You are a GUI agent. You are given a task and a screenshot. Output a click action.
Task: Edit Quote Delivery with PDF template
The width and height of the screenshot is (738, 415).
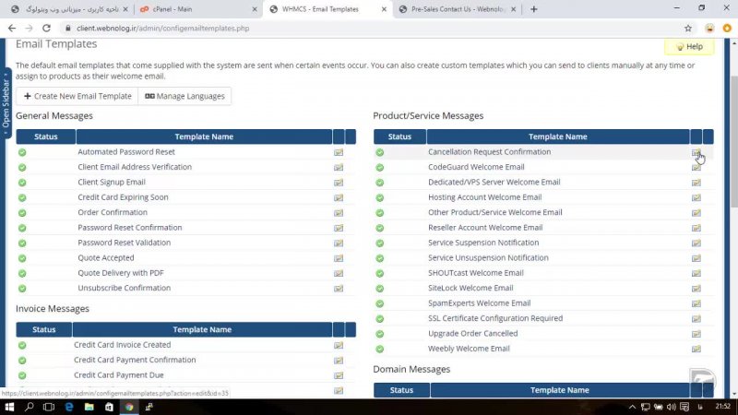(x=339, y=273)
